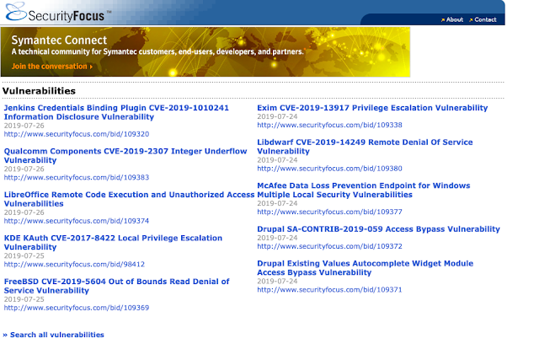
Task: Open the bid/98412 URL link
Action: click(x=74, y=264)
